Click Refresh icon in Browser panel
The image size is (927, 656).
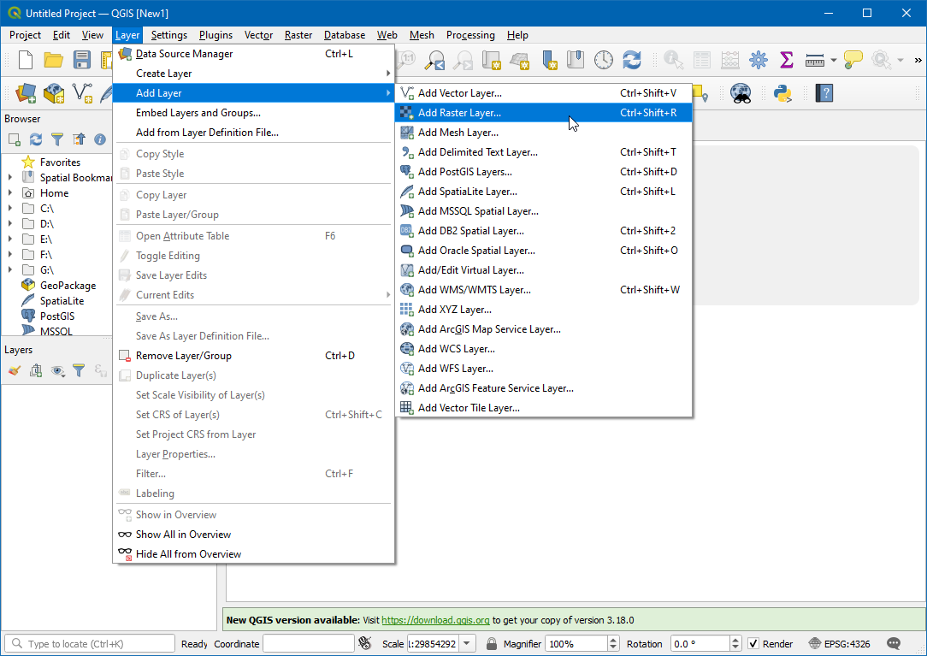(x=36, y=139)
